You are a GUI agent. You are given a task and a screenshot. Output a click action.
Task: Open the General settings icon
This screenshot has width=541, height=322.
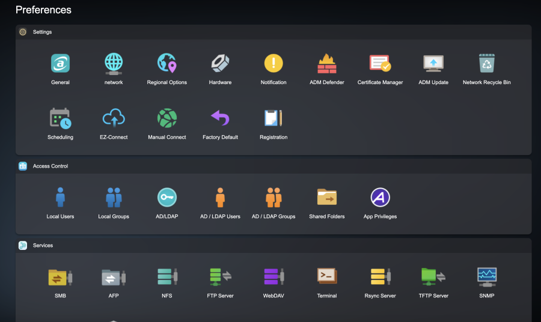[60, 63]
